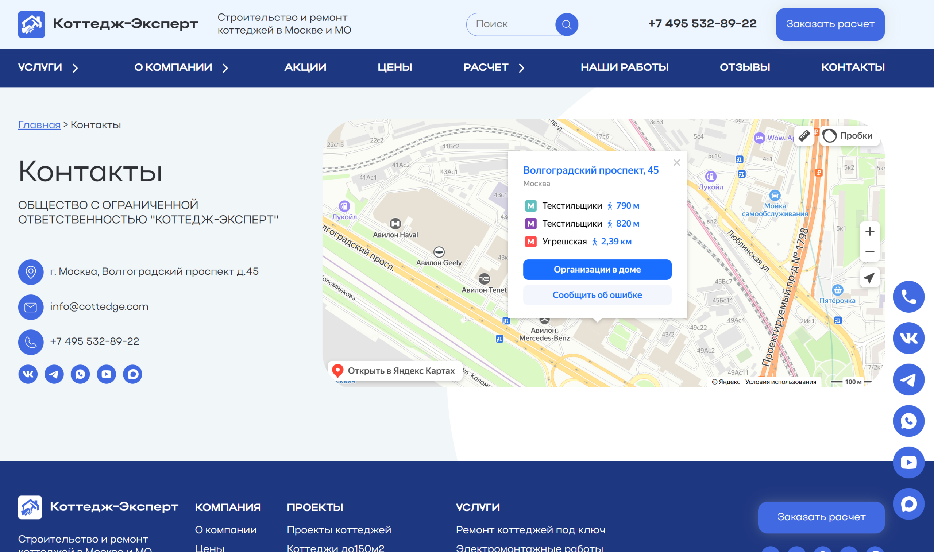Screen dimensions: 934x552
Task: Open the floating VK side button
Action: point(908,338)
